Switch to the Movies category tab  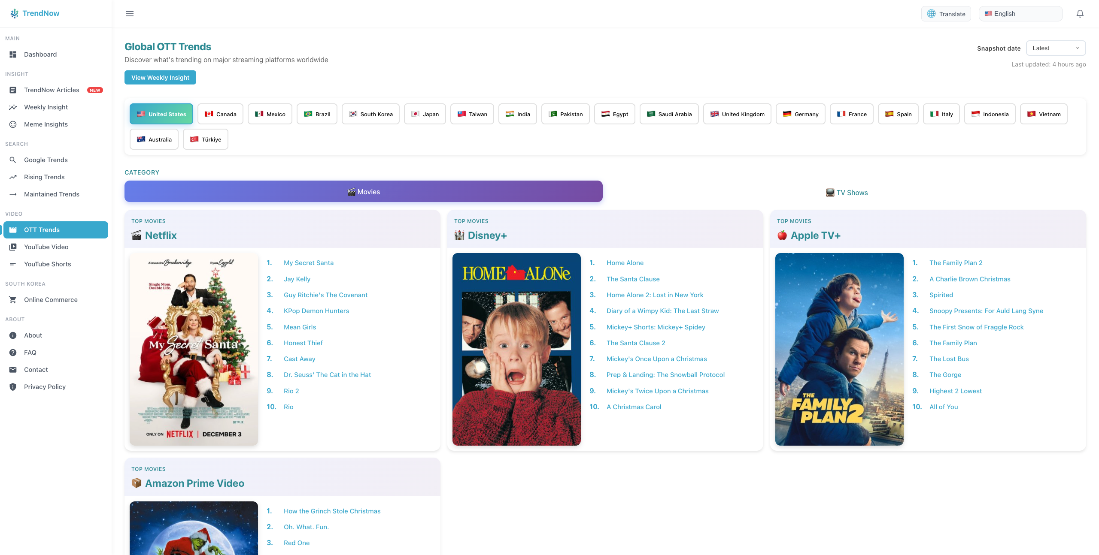click(364, 191)
